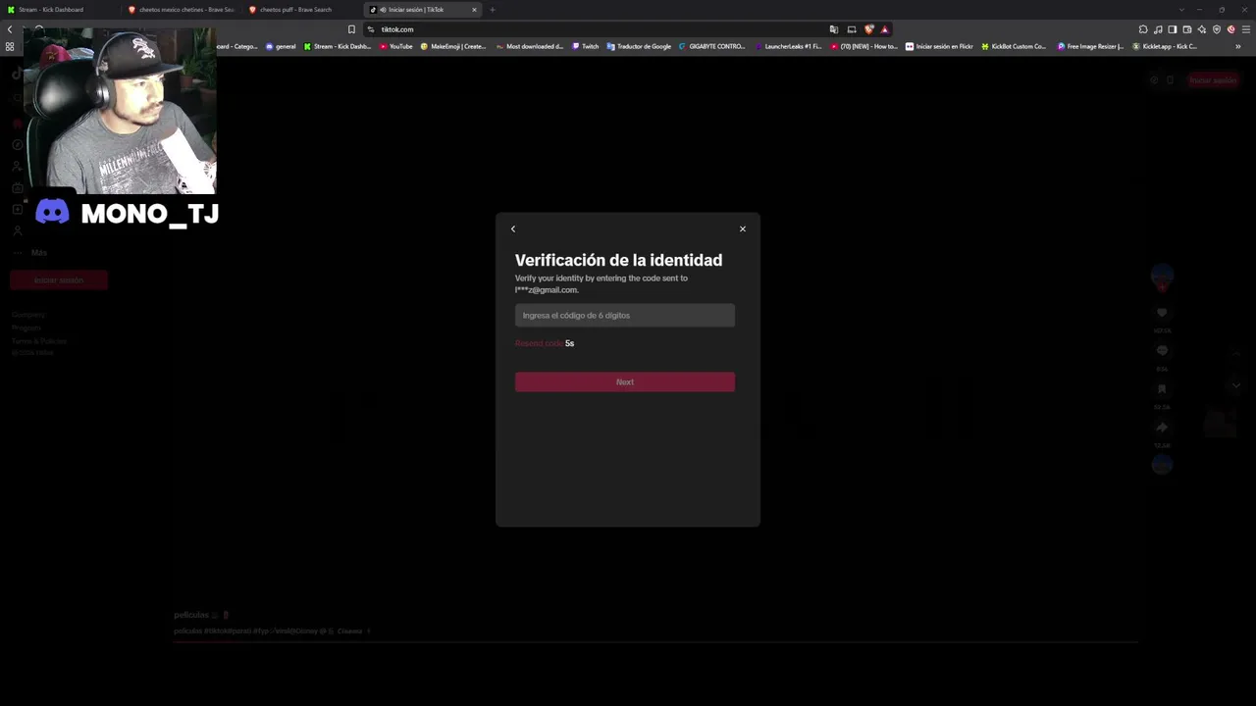Bookmark this page with the bookmark icon
Image resolution: width=1256 pixels, height=706 pixels.
(351, 29)
